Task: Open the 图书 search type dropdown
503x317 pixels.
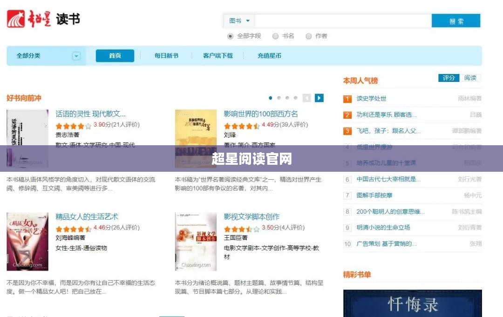Action: [x=239, y=21]
